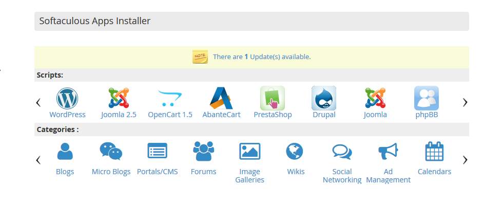This screenshot has height=205, width=503.
Task: Select the phpBB users icon
Action: [x=427, y=98]
